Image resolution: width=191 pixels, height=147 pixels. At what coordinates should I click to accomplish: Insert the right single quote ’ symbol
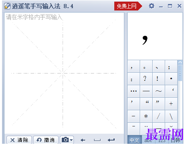coord(134,104)
